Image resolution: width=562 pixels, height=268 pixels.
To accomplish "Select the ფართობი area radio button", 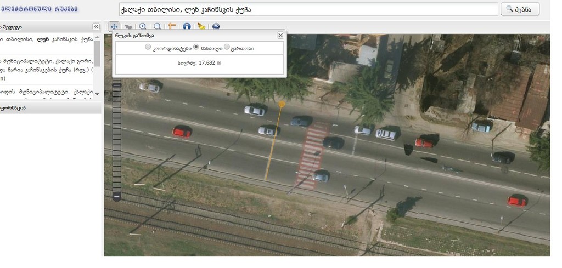I will coord(227,47).
